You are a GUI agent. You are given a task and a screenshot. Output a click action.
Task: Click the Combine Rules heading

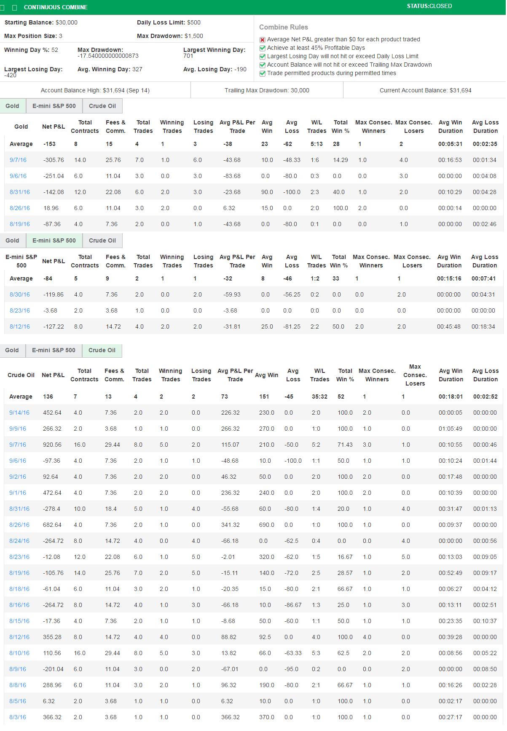(284, 27)
